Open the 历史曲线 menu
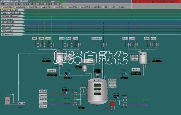181x115 pixels. (x=26, y=4)
